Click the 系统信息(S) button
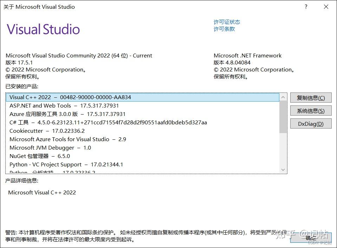Image resolution: width=337 pixels, height=248 pixels. [x=311, y=110]
